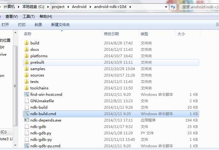Open the 帮助(H) menu
Screen dimensions: 219x150
(x=46, y=17)
